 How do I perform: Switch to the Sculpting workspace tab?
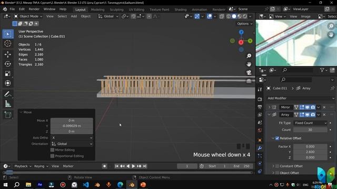(116, 9)
